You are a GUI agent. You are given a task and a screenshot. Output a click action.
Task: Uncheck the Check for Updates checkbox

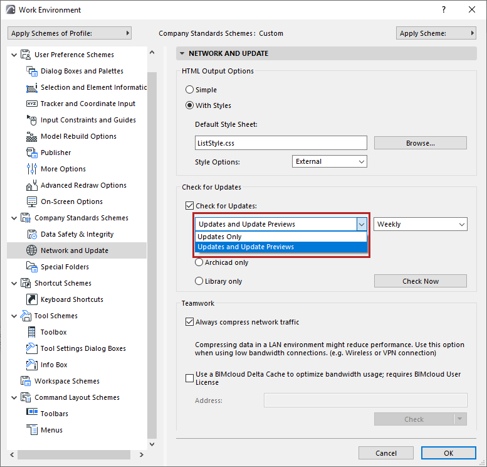coord(190,205)
